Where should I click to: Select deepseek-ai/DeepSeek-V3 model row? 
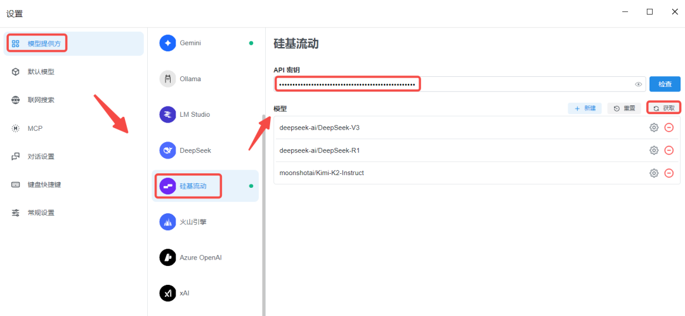477,128
